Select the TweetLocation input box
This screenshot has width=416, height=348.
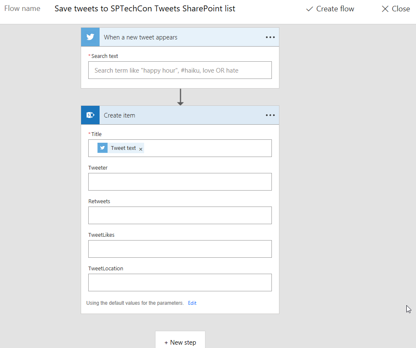(180, 283)
